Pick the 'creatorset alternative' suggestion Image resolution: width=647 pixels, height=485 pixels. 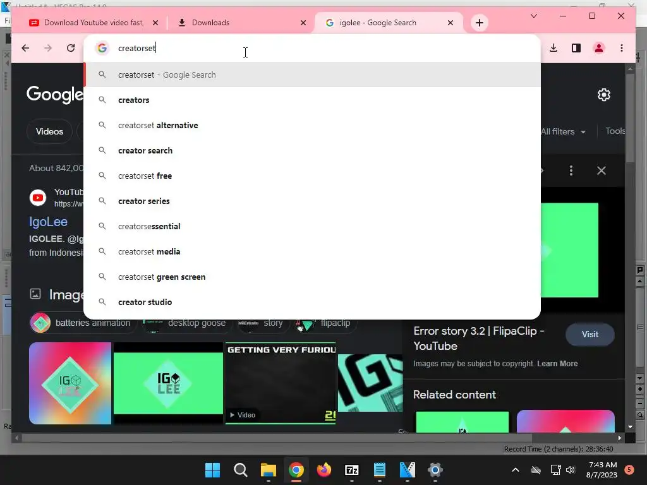[x=312, y=125]
